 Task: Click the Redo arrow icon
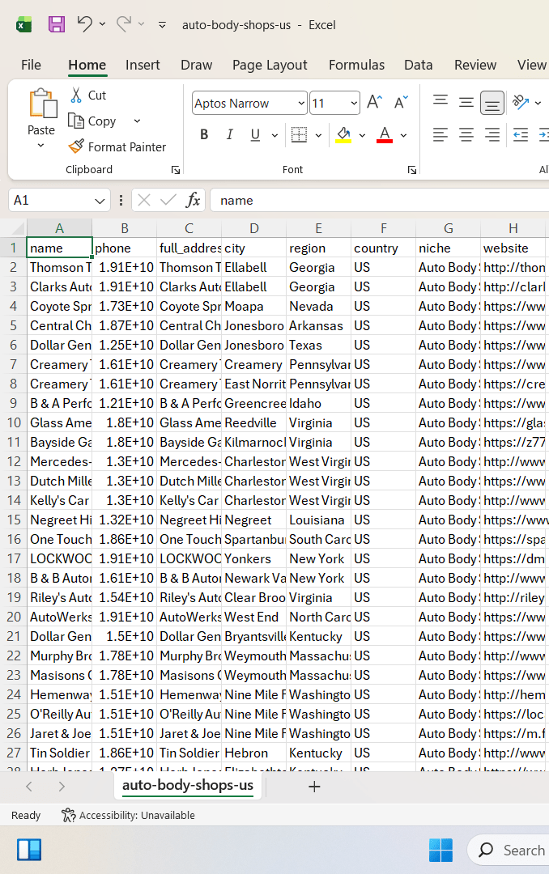click(124, 24)
